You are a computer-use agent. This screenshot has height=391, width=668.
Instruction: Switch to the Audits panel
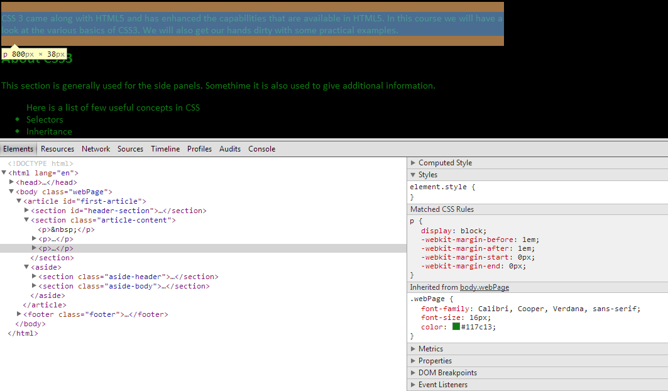[229, 149]
